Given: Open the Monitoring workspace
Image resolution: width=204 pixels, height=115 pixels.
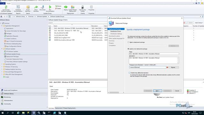Looking at the screenshot, I should 24,97.
